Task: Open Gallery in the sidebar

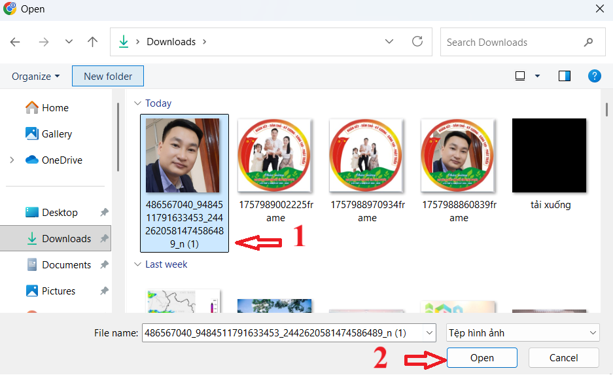Action: [x=57, y=134]
